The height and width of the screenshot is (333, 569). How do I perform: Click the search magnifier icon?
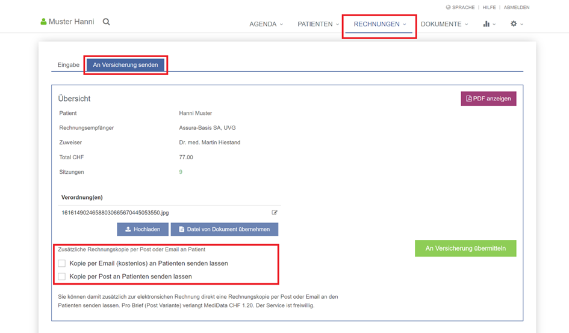[x=107, y=22]
